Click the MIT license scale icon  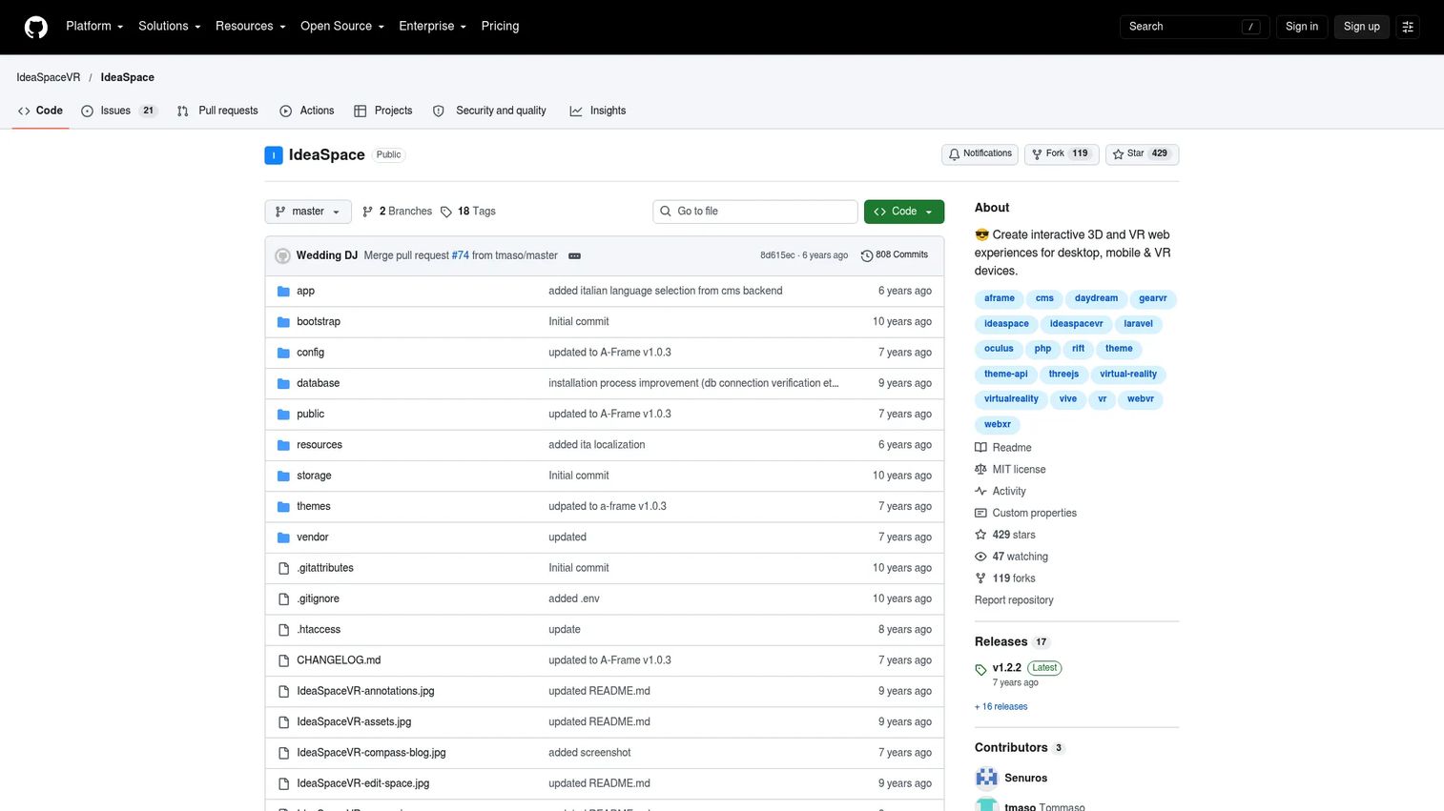coord(980,470)
